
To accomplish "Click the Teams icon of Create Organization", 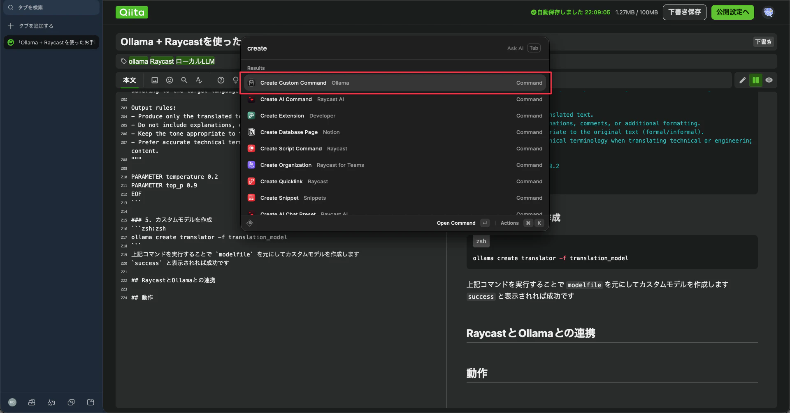I will coord(251,165).
